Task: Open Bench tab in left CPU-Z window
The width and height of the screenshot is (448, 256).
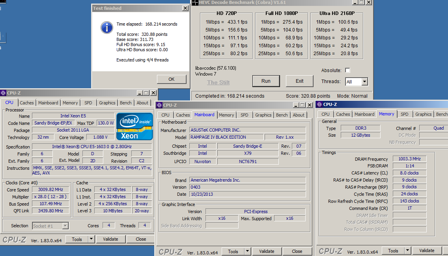Action: point(126,103)
